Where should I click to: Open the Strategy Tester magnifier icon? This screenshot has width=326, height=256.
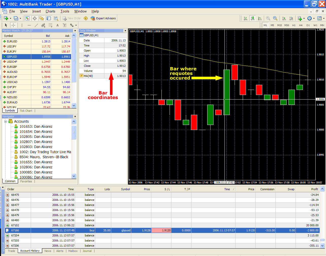pyautogui.click(x=56, y=18)
